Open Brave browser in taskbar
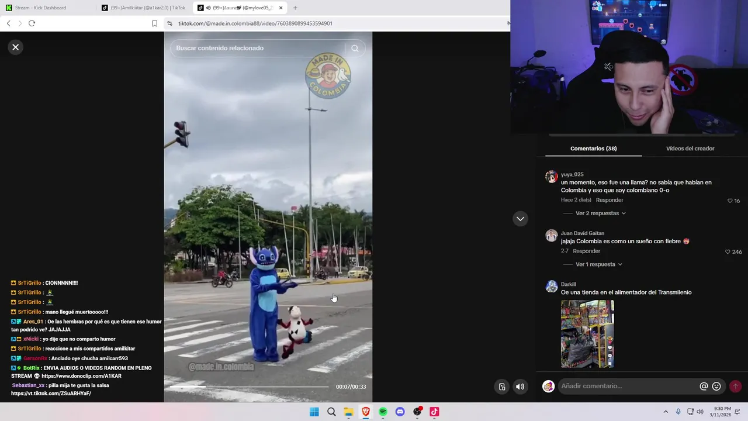 (x=366, y=412)
